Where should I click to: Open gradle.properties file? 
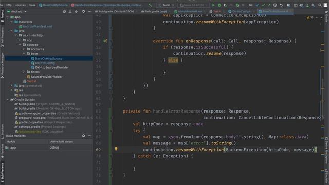(31, 122)
